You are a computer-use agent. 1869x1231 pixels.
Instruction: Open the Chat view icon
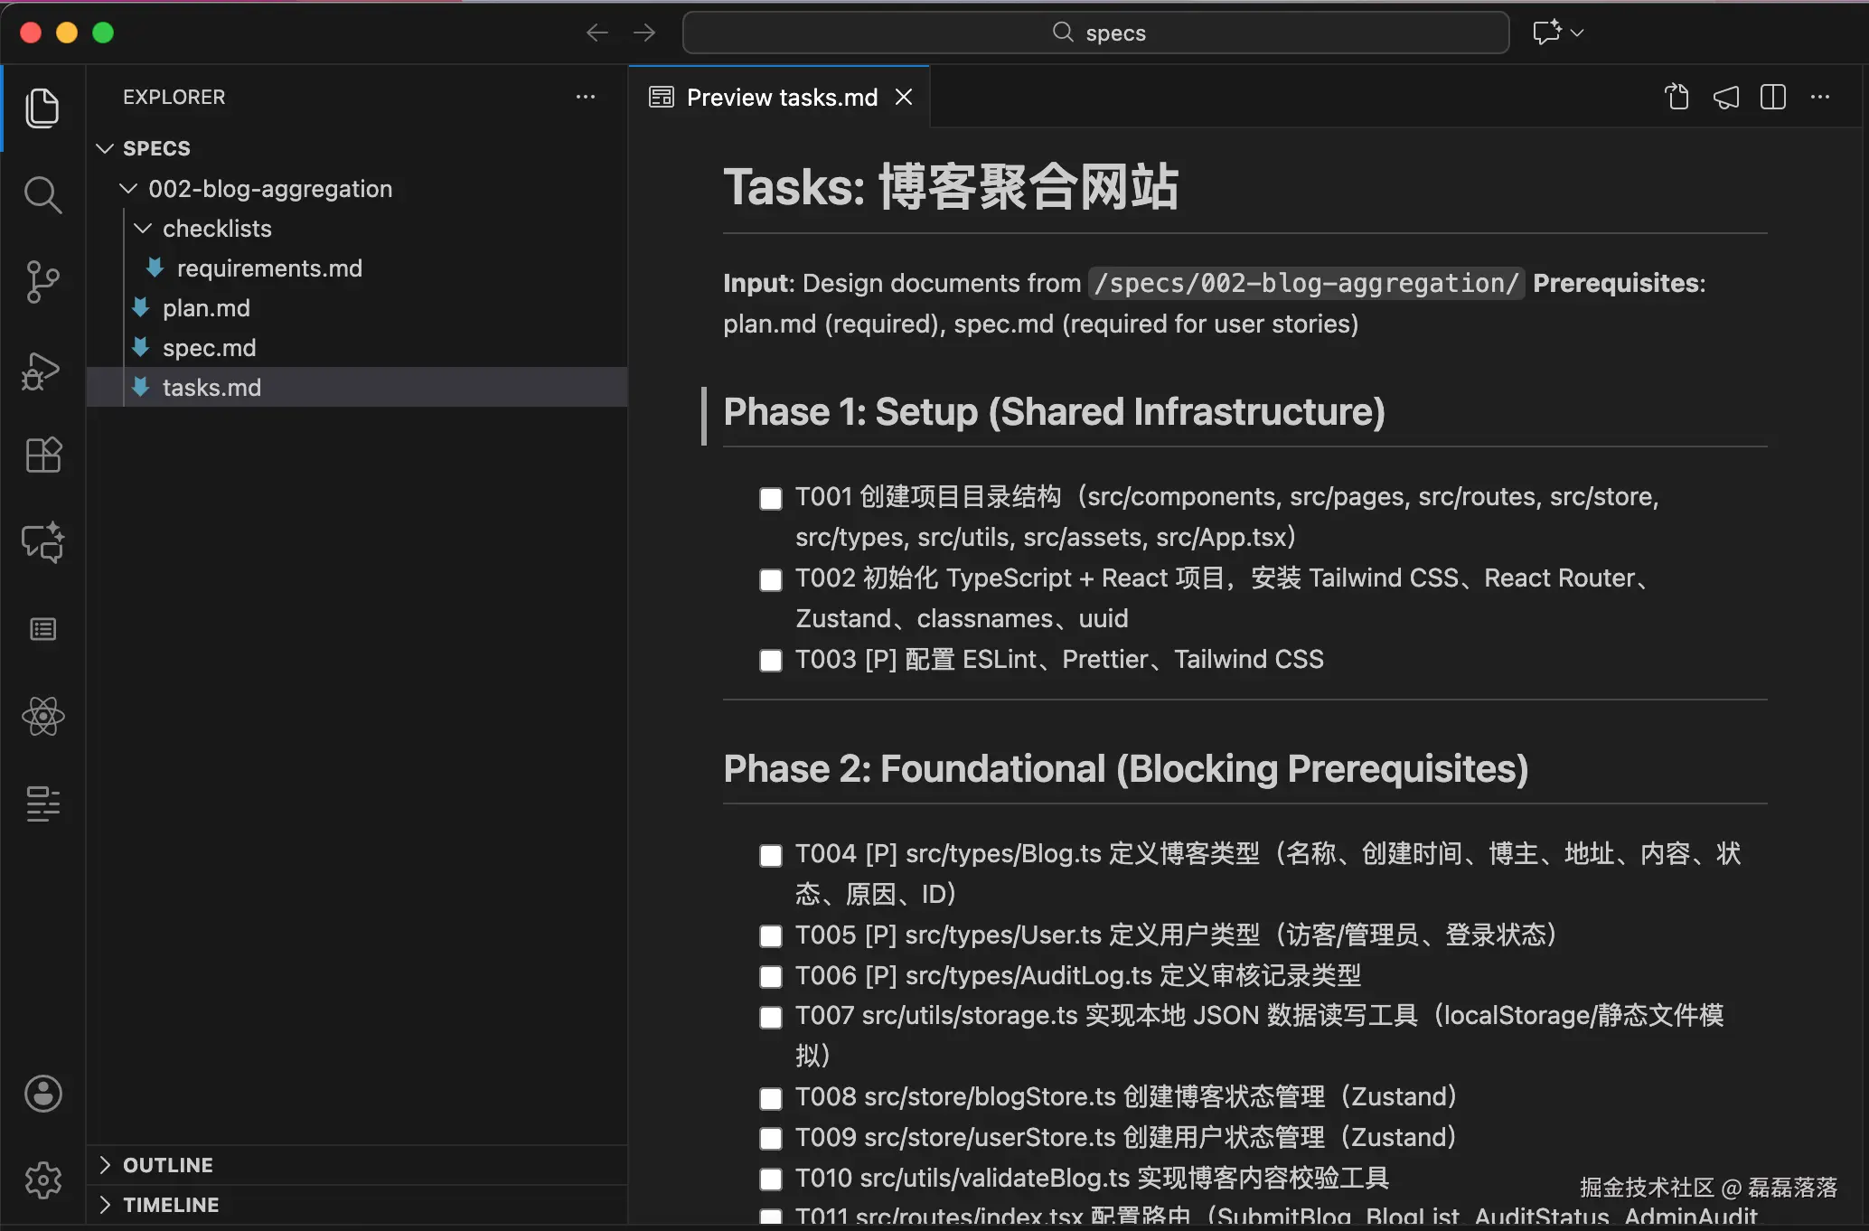(x=42, y=542)
